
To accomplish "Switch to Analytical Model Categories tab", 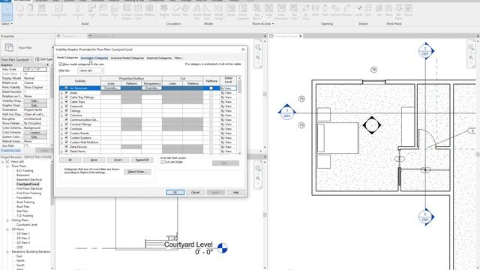I will click(x=127, y=58).
